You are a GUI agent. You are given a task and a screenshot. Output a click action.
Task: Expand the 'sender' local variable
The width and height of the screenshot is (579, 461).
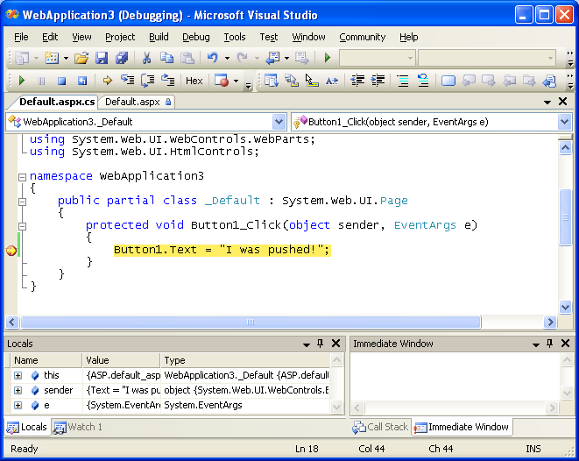pyautogui.click(x=18, y=390)
